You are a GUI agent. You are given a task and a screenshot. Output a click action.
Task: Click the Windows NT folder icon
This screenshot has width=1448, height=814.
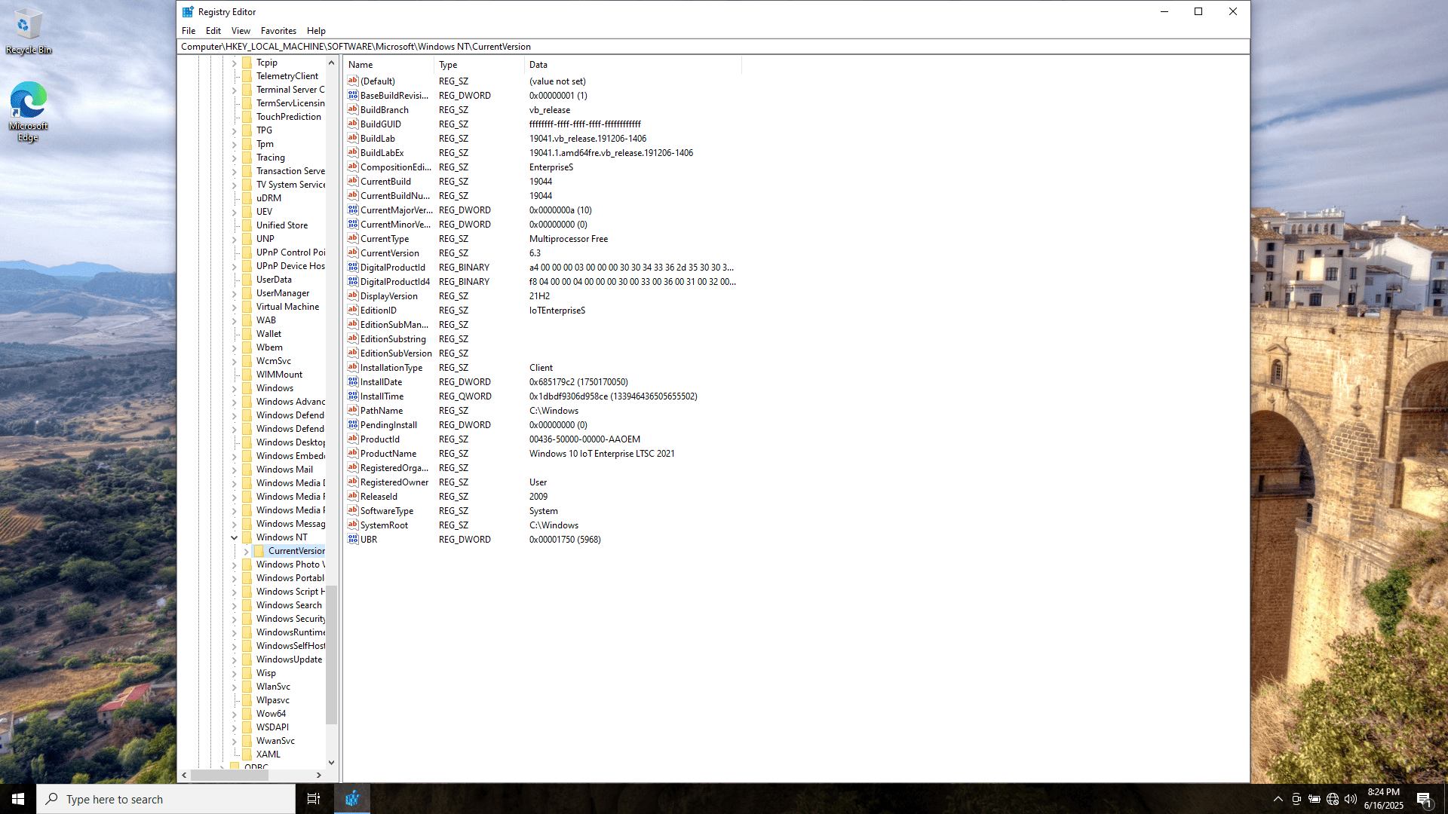247,537
